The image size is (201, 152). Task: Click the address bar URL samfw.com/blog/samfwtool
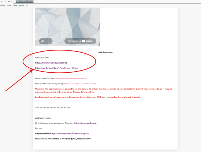tap(25, 2)
